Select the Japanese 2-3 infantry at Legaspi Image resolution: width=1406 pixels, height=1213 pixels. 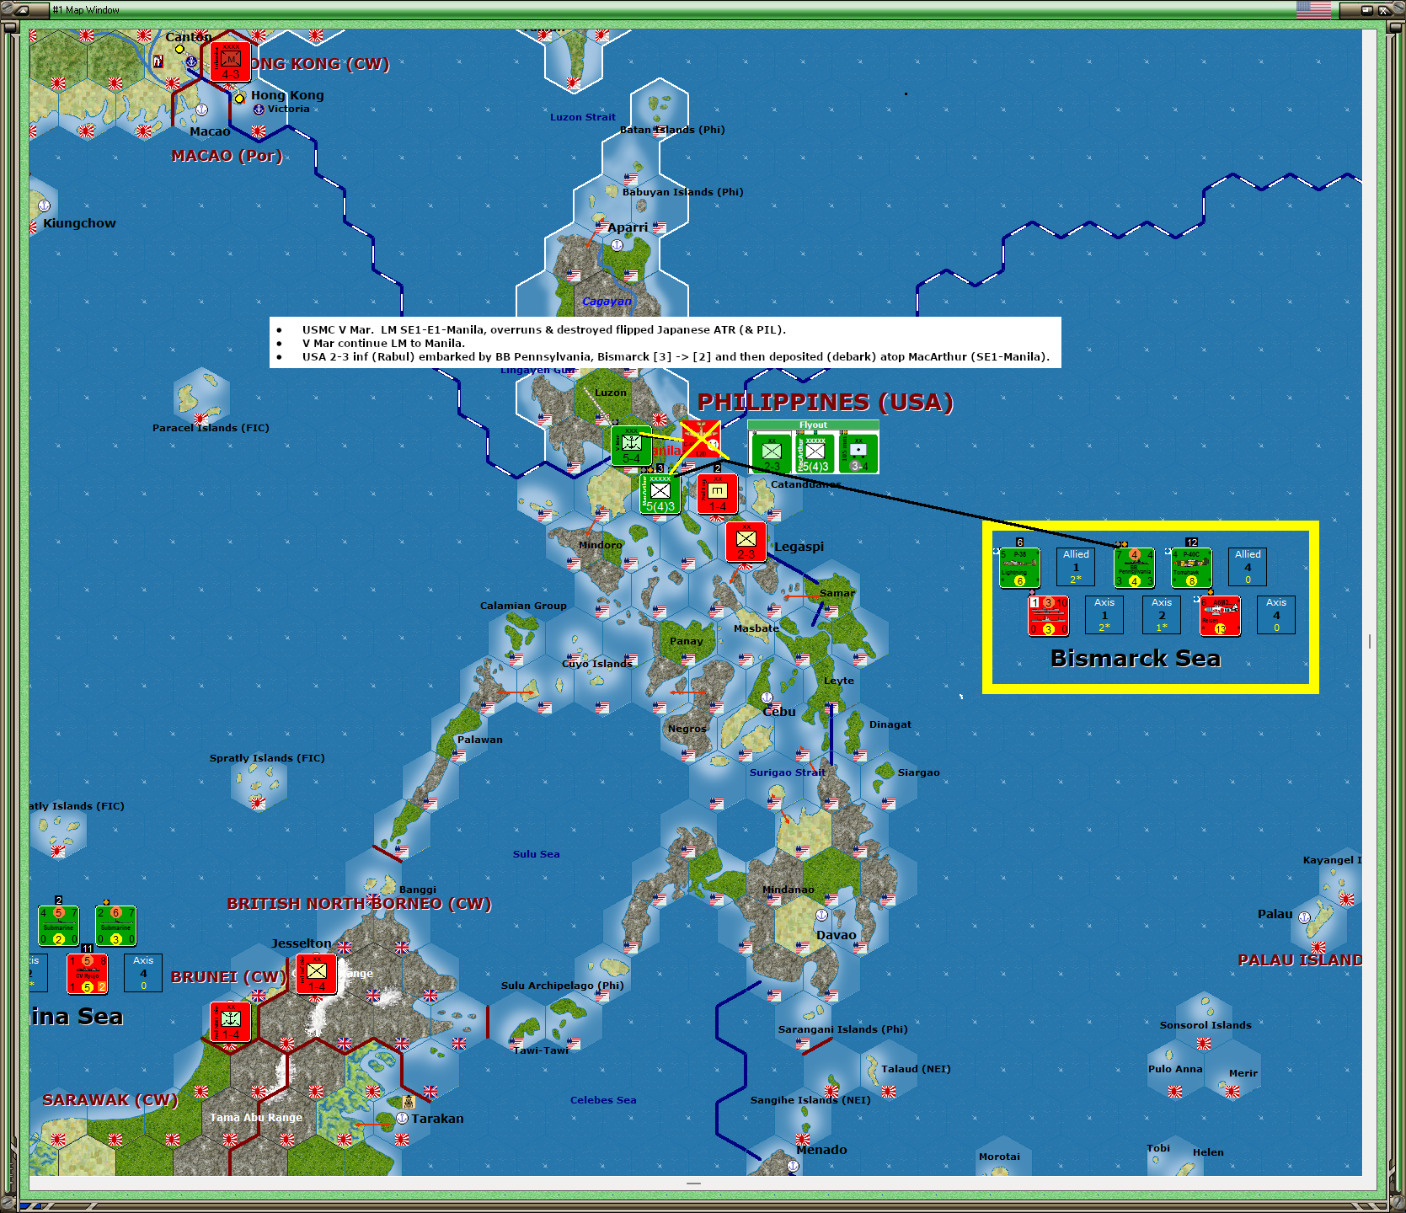(746, 542)
